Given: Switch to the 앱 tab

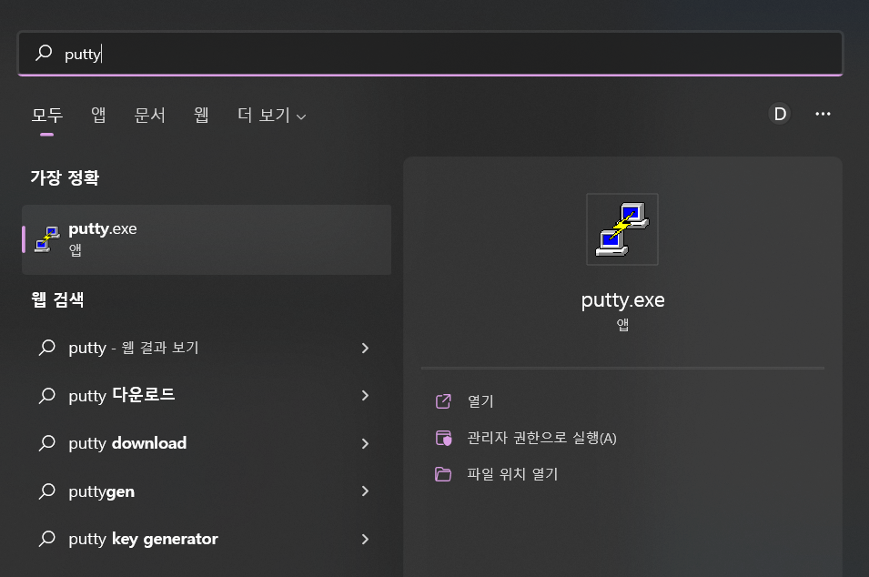Looking at the screenshot, I should (x=98, y=115).
